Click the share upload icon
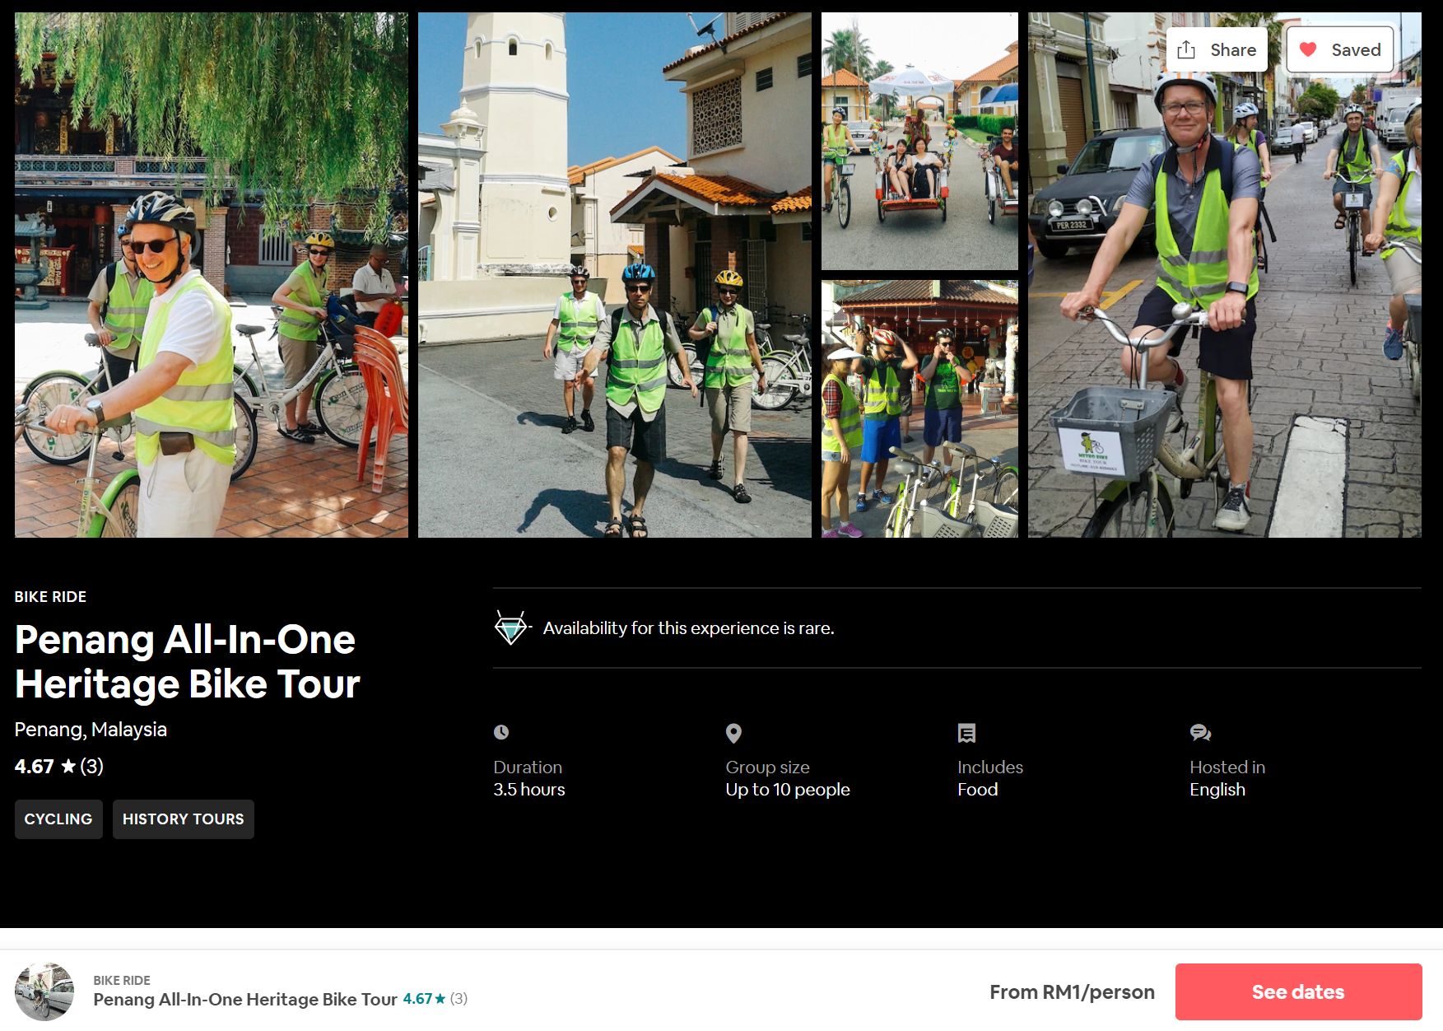 tap(1186, 50)
